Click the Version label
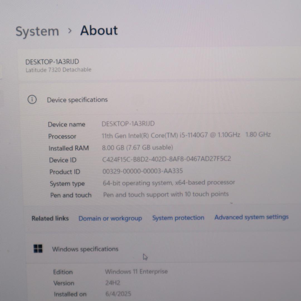301x301 pixels. 64,283
